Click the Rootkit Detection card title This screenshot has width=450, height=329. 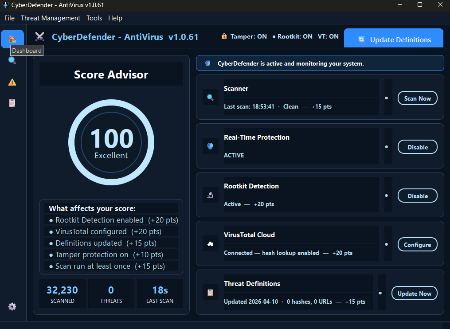click(x=251, y=186)
